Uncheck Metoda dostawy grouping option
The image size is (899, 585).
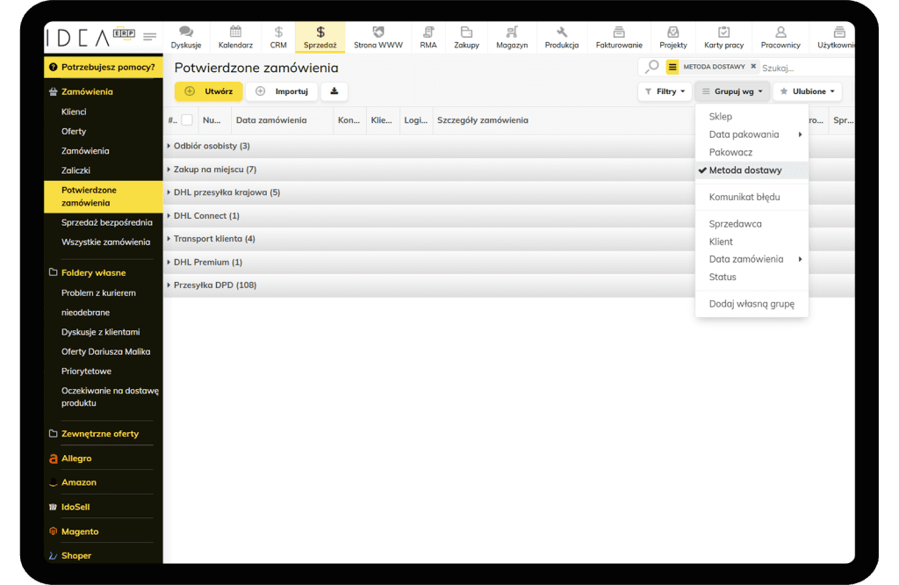pos(744,170)
